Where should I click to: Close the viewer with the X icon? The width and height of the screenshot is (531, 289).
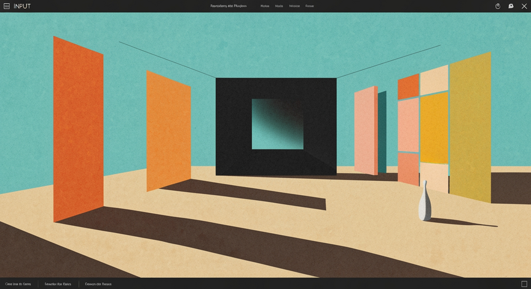[524, 6]
